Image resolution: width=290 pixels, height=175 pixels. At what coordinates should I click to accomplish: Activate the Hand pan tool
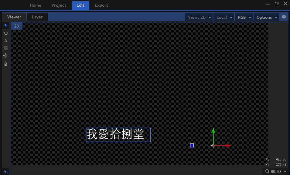tap(6, 33)
